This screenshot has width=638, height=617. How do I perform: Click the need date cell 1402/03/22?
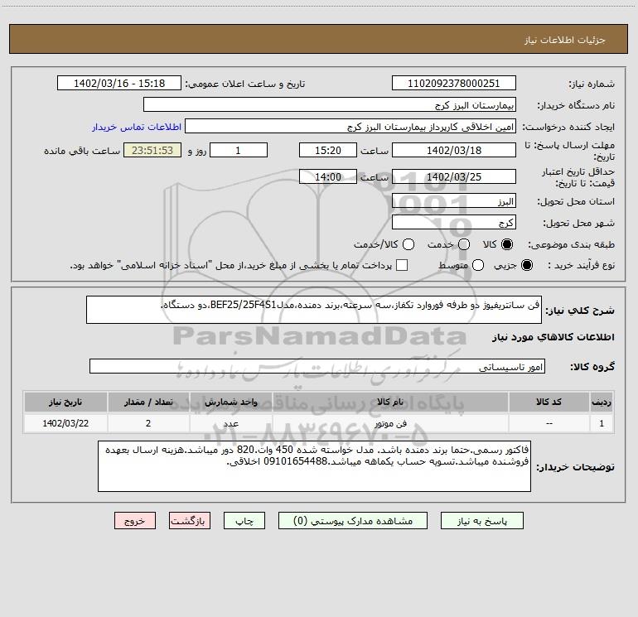[x=65, y=423]
